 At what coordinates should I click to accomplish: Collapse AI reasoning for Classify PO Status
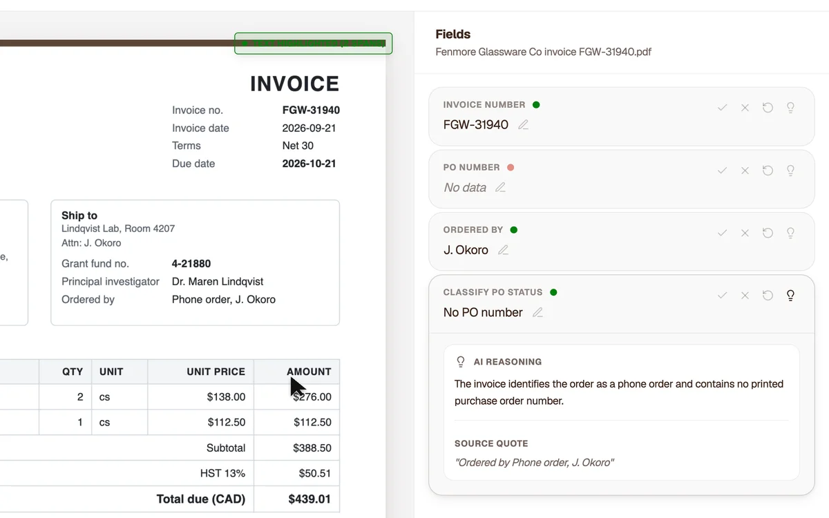(791, 296)
